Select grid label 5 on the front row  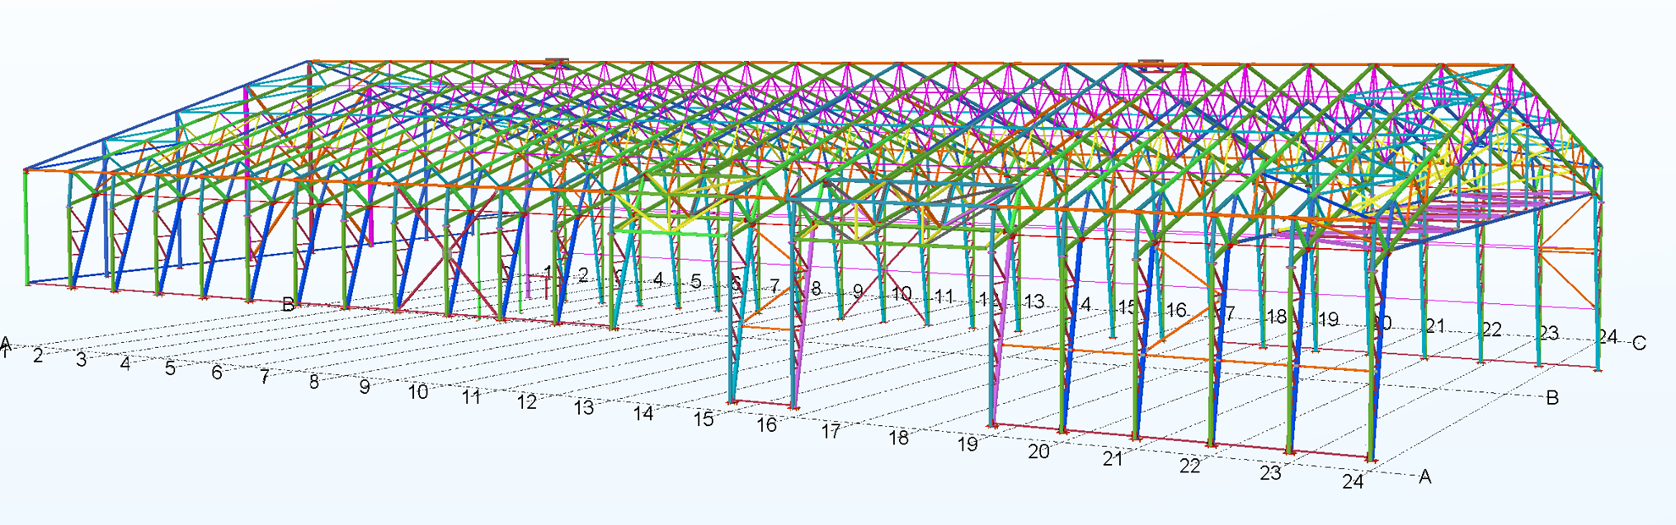coord(170,368)
